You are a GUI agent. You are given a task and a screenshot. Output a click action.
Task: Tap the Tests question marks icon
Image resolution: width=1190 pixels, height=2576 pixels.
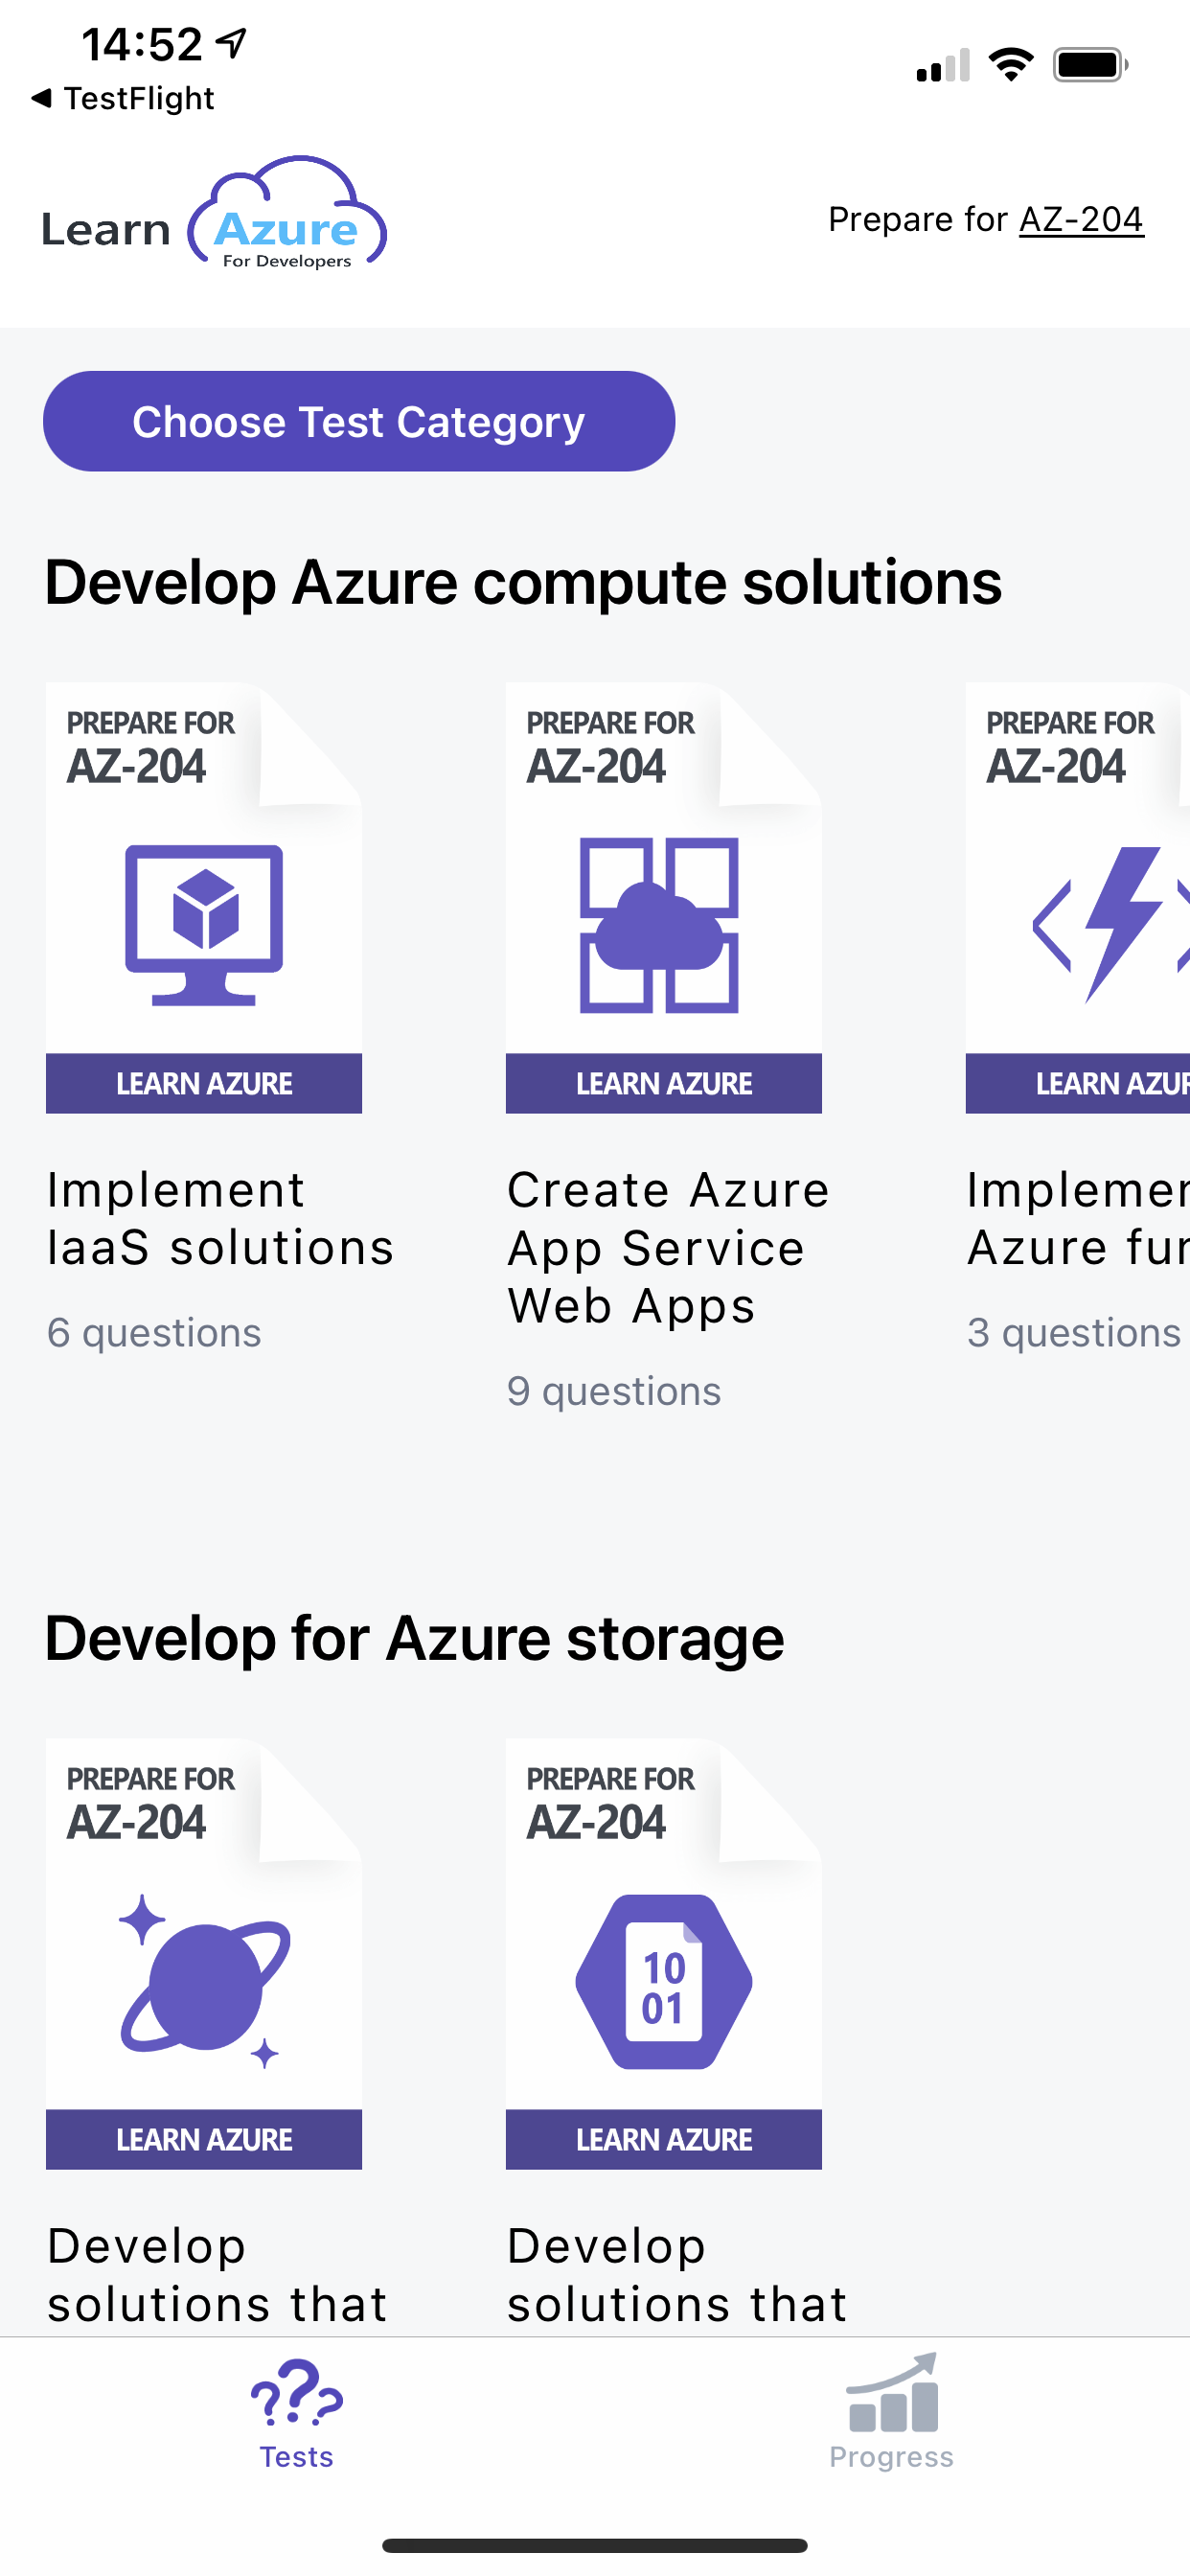point(296,2392)
